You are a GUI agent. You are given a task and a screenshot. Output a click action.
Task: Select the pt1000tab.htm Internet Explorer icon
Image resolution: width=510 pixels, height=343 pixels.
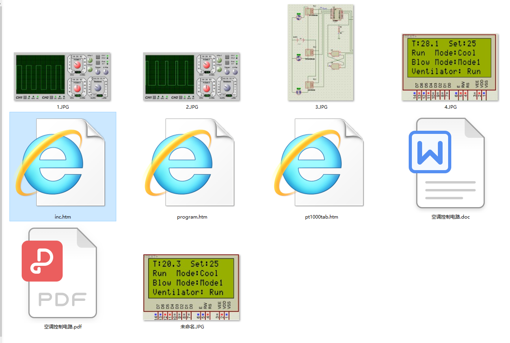pos(318,162)
